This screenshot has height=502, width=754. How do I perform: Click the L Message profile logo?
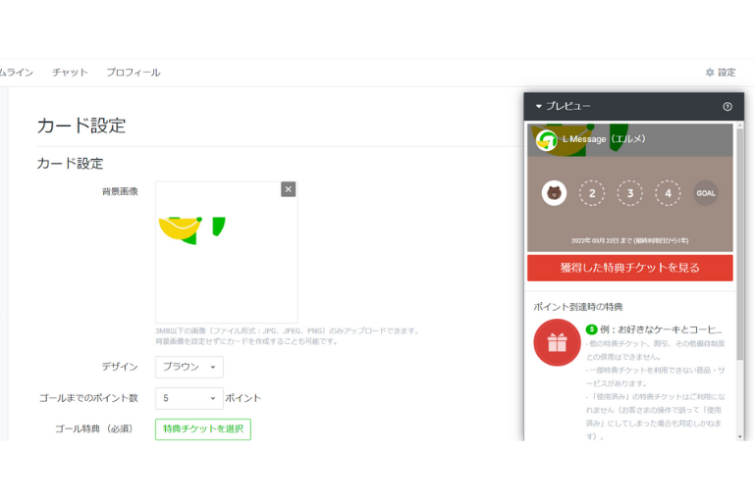click(547, 140)
